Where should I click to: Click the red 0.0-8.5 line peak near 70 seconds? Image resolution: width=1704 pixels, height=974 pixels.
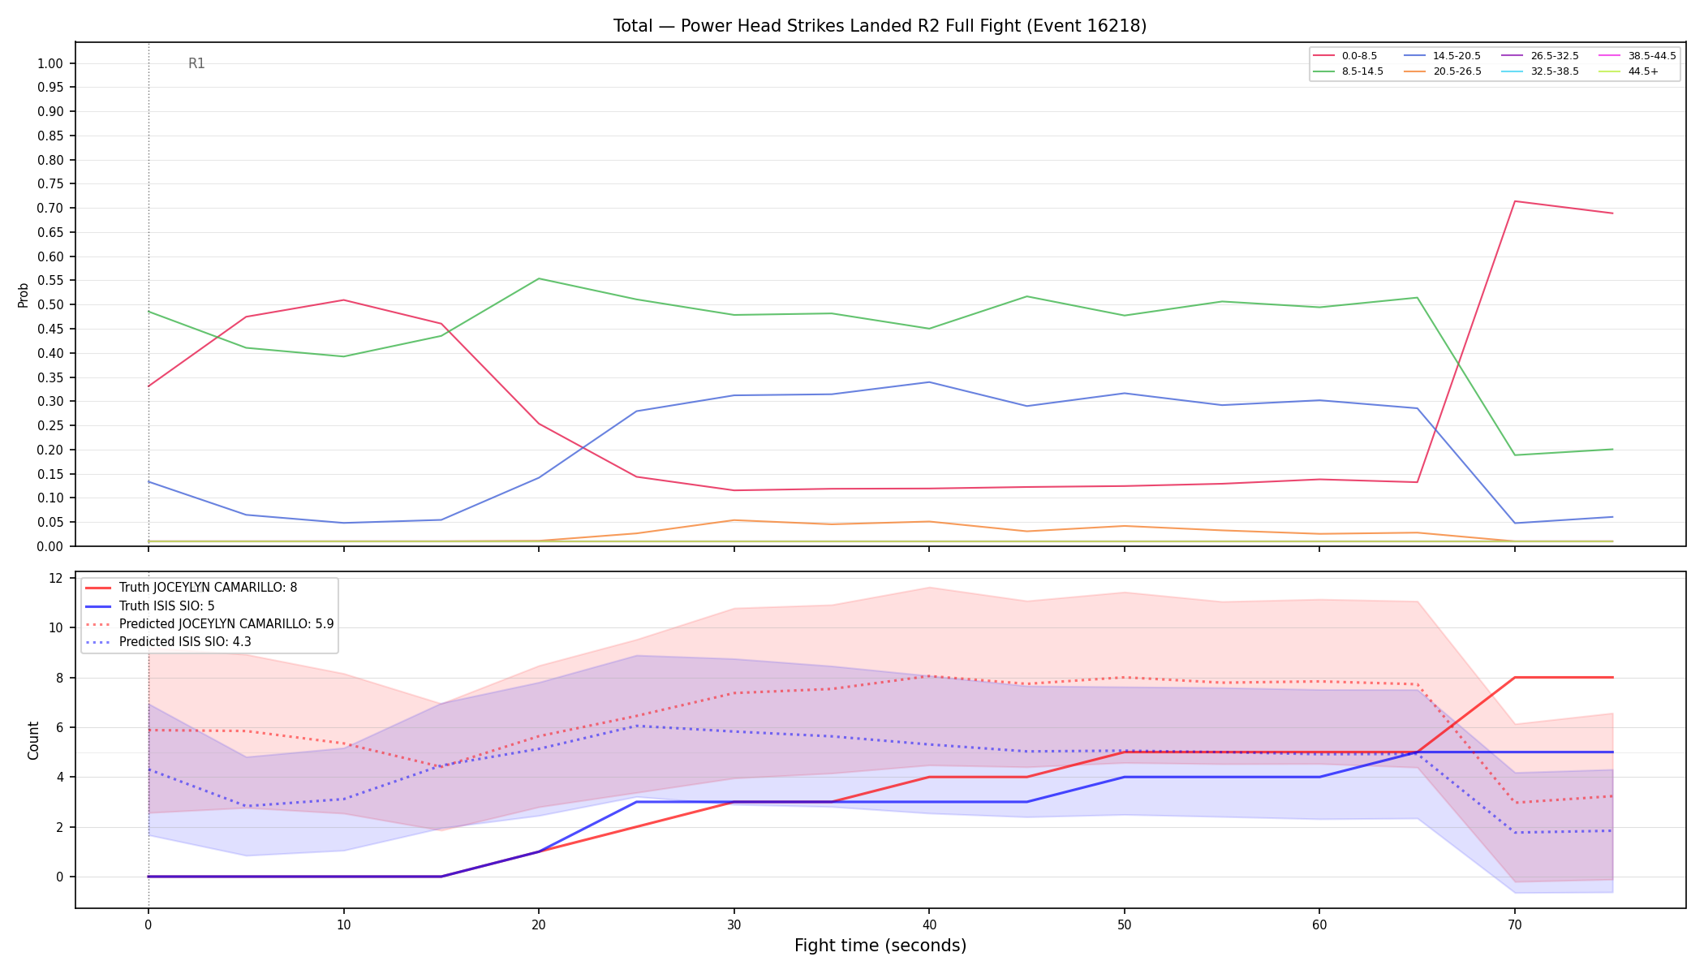click(1514, 201)
